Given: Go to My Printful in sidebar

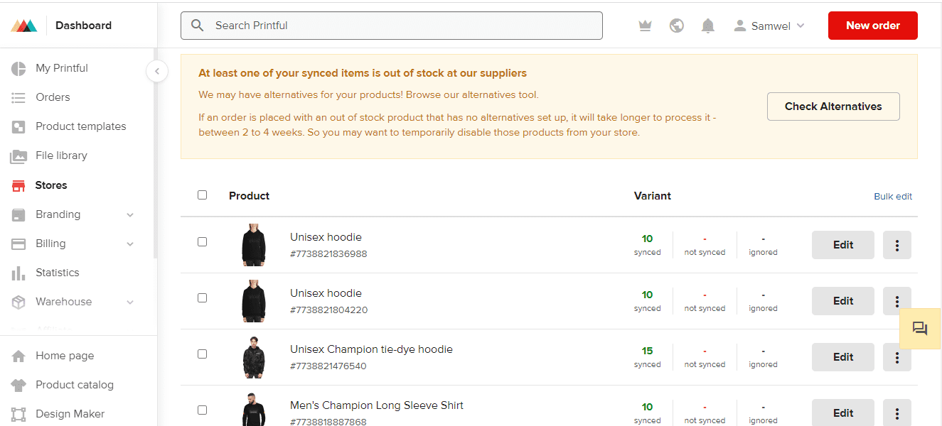Looking at the screenshot, I should coord(62,68).
